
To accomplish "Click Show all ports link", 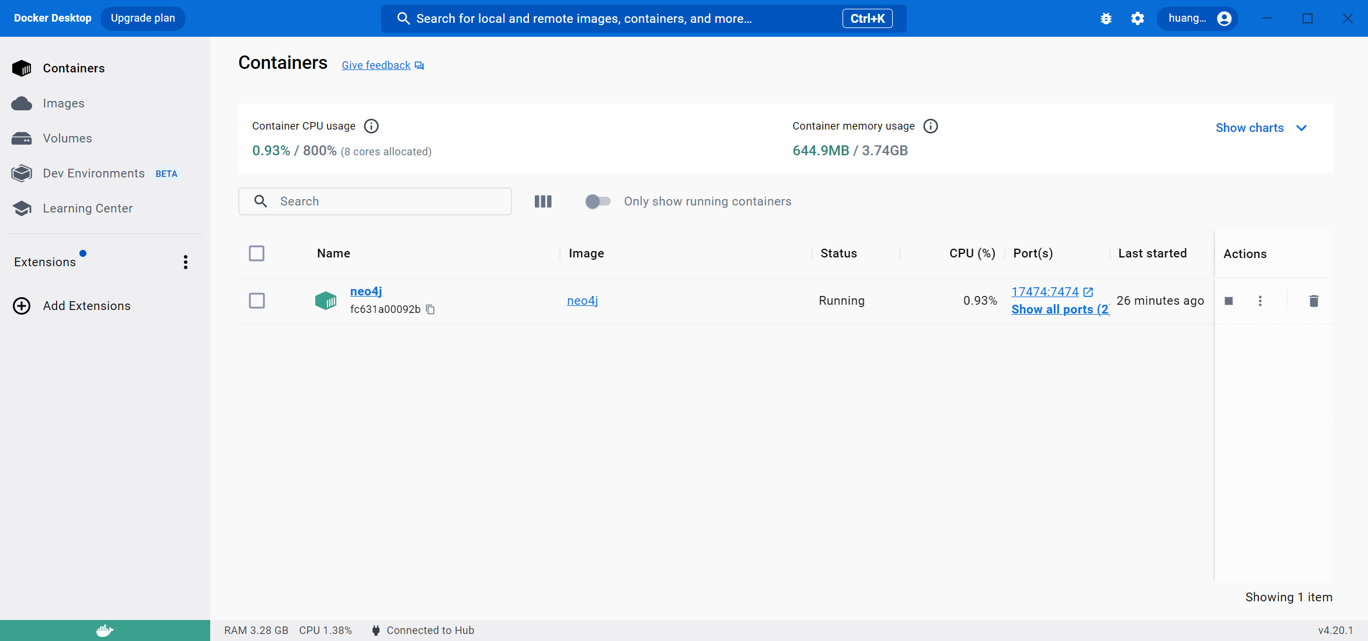I will (x=1060, y=309).
